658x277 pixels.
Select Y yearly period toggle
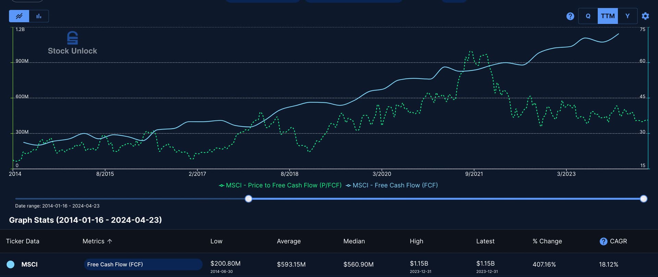627,16
